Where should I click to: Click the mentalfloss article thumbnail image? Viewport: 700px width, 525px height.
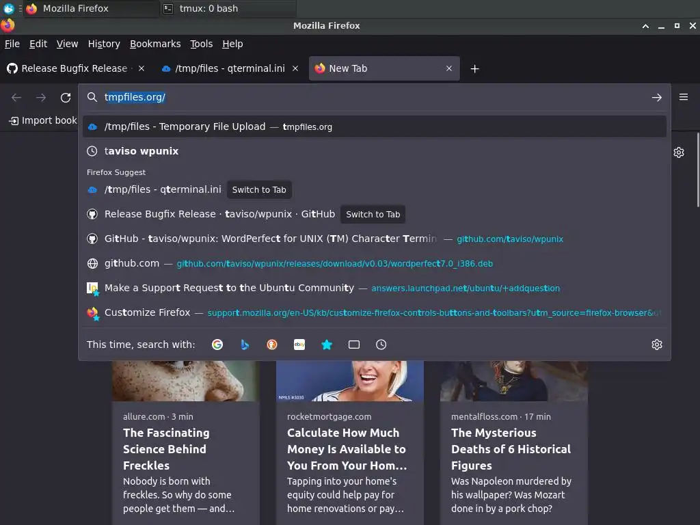pyautogui.click(x=514, y=381)
